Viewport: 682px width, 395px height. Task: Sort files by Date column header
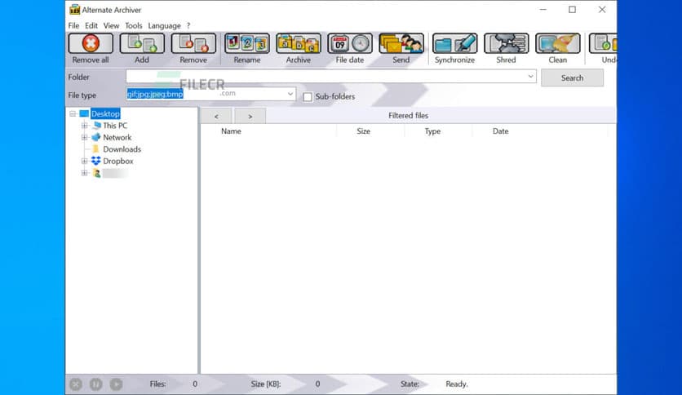[500, 131]
